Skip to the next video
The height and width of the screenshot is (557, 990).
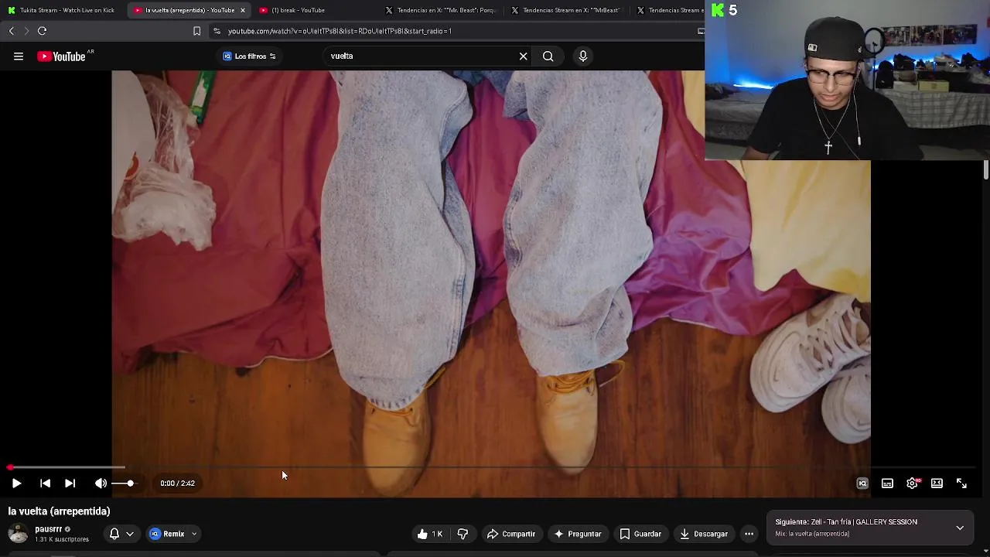point(70,484)
